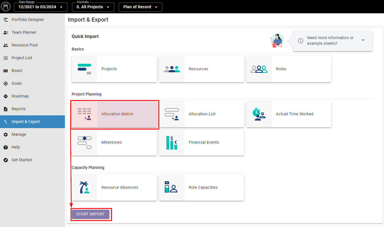Open the Get Started menu label

(22, 160)
